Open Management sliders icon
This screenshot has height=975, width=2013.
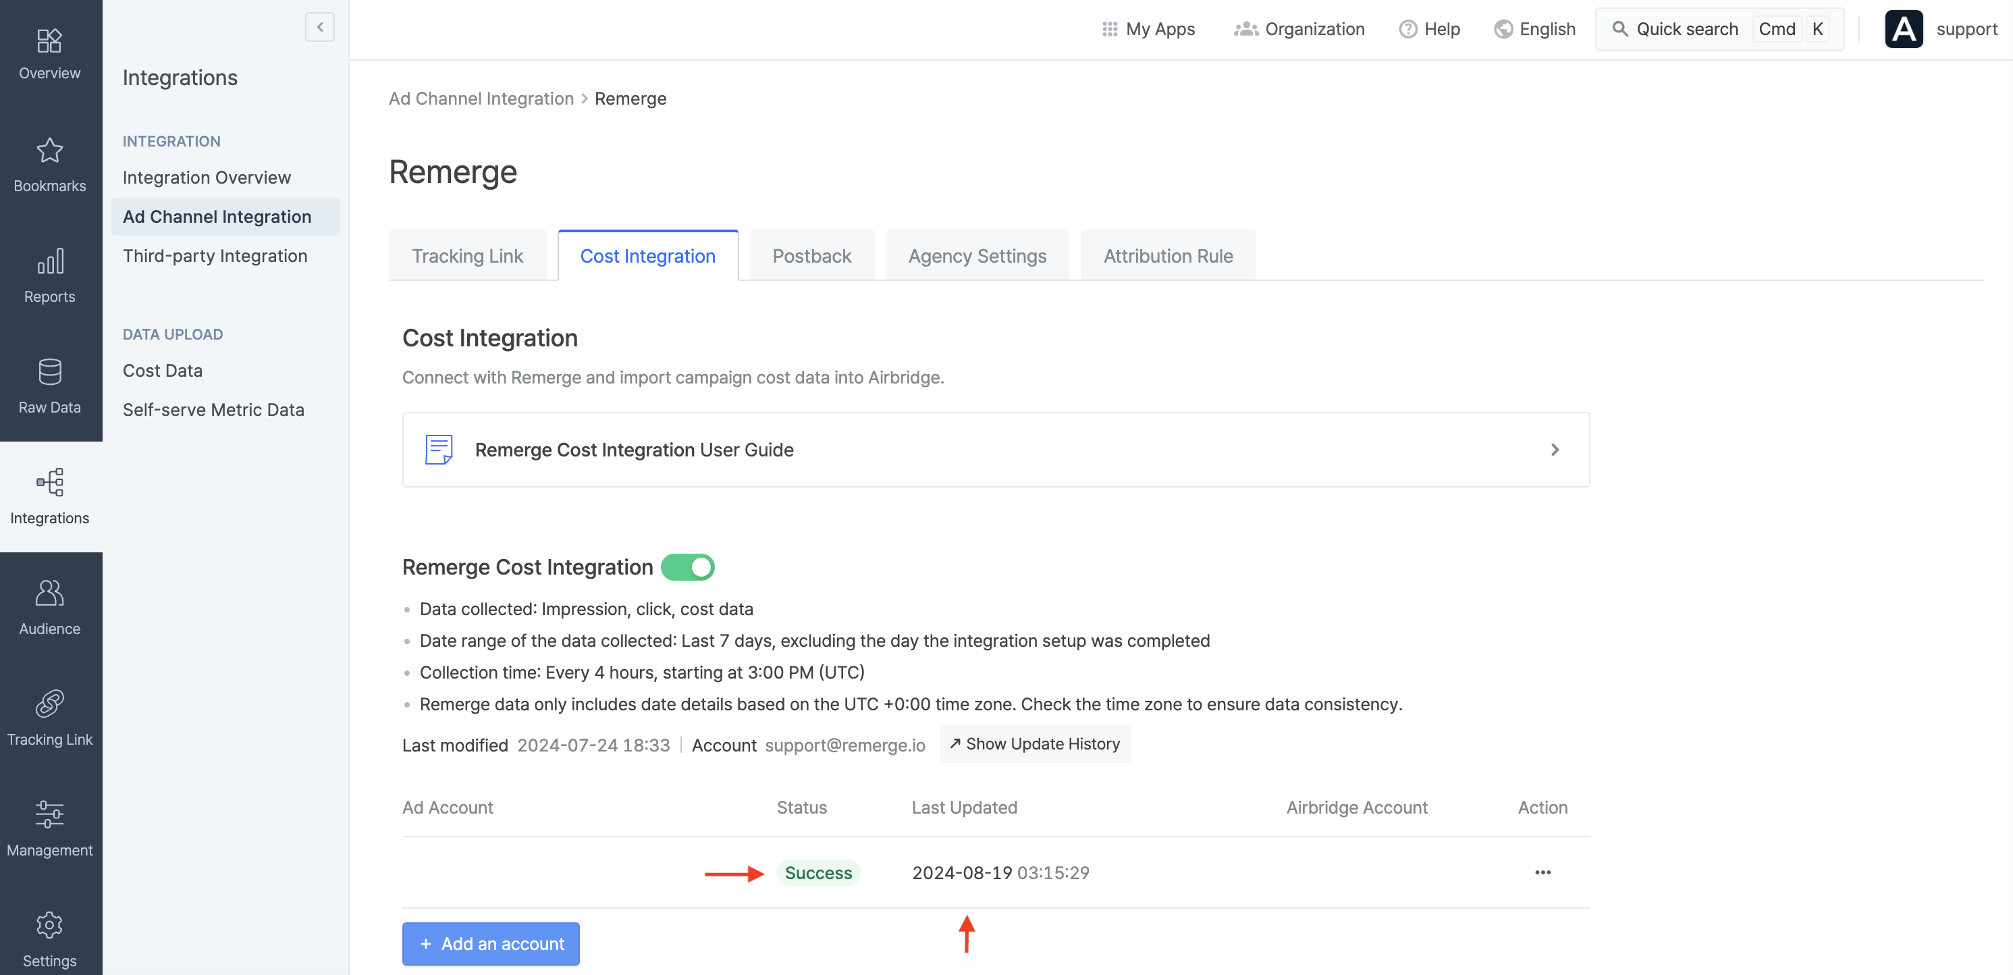point(49,815)
